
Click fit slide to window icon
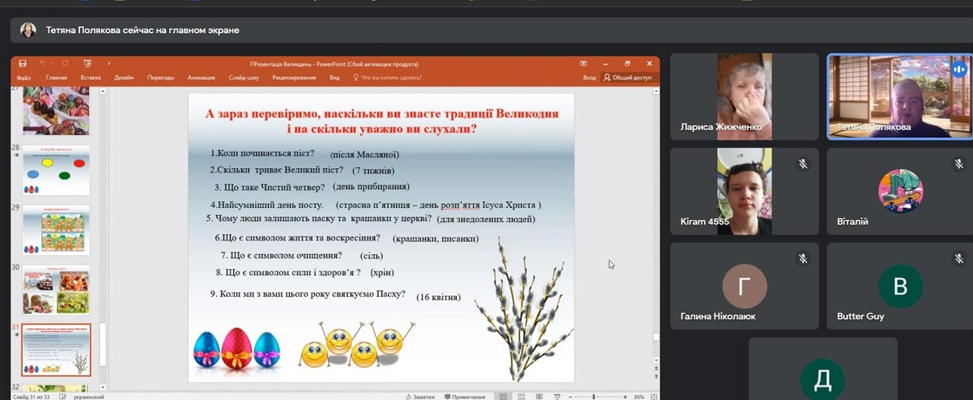(653, 396)
